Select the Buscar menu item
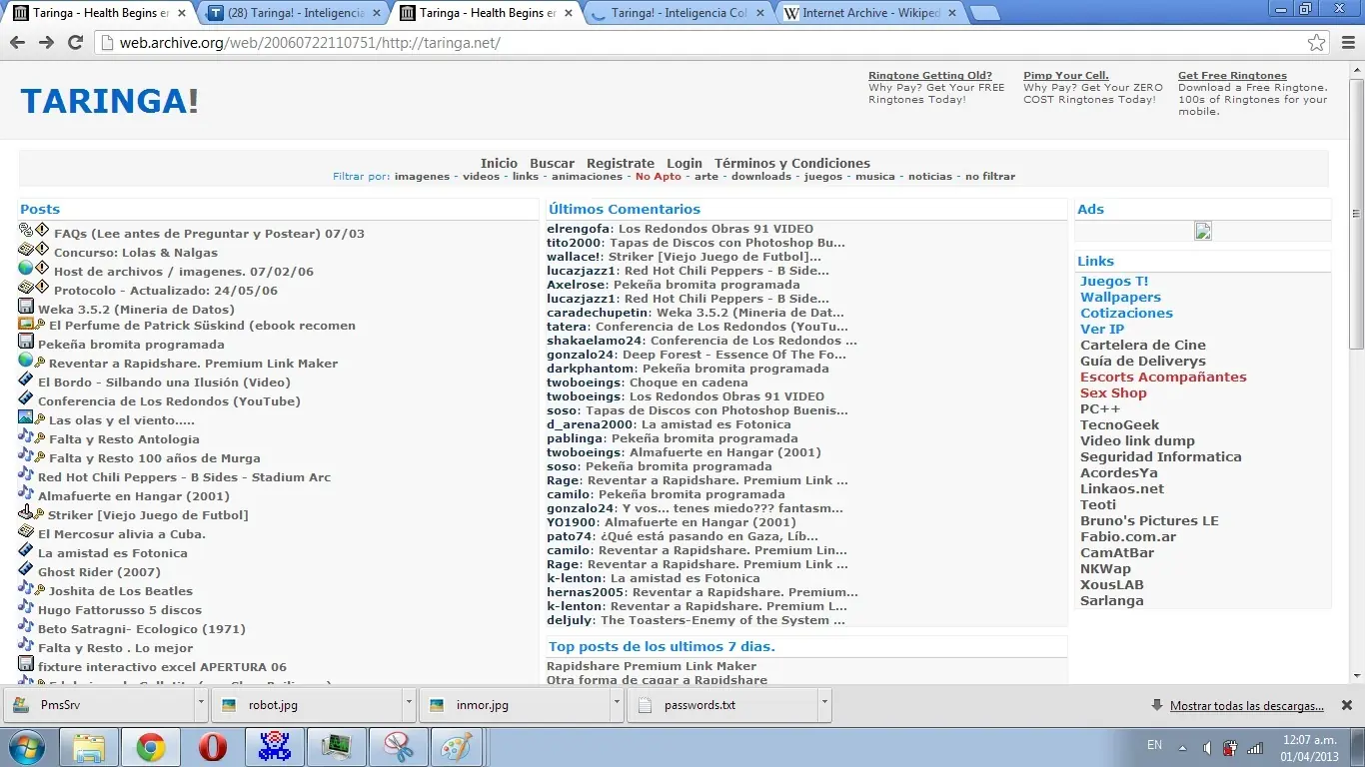Viewport: 1365px width, 767px height. [x=552, y=163]
